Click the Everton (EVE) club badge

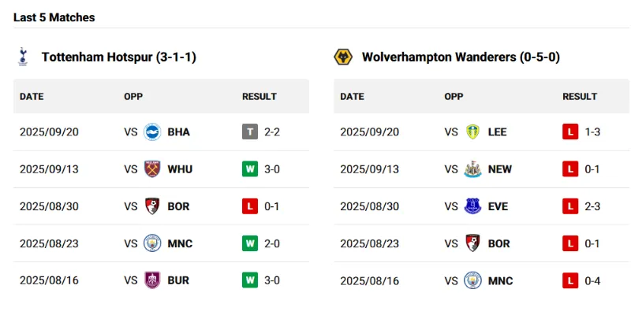click(x=473, y=206)
